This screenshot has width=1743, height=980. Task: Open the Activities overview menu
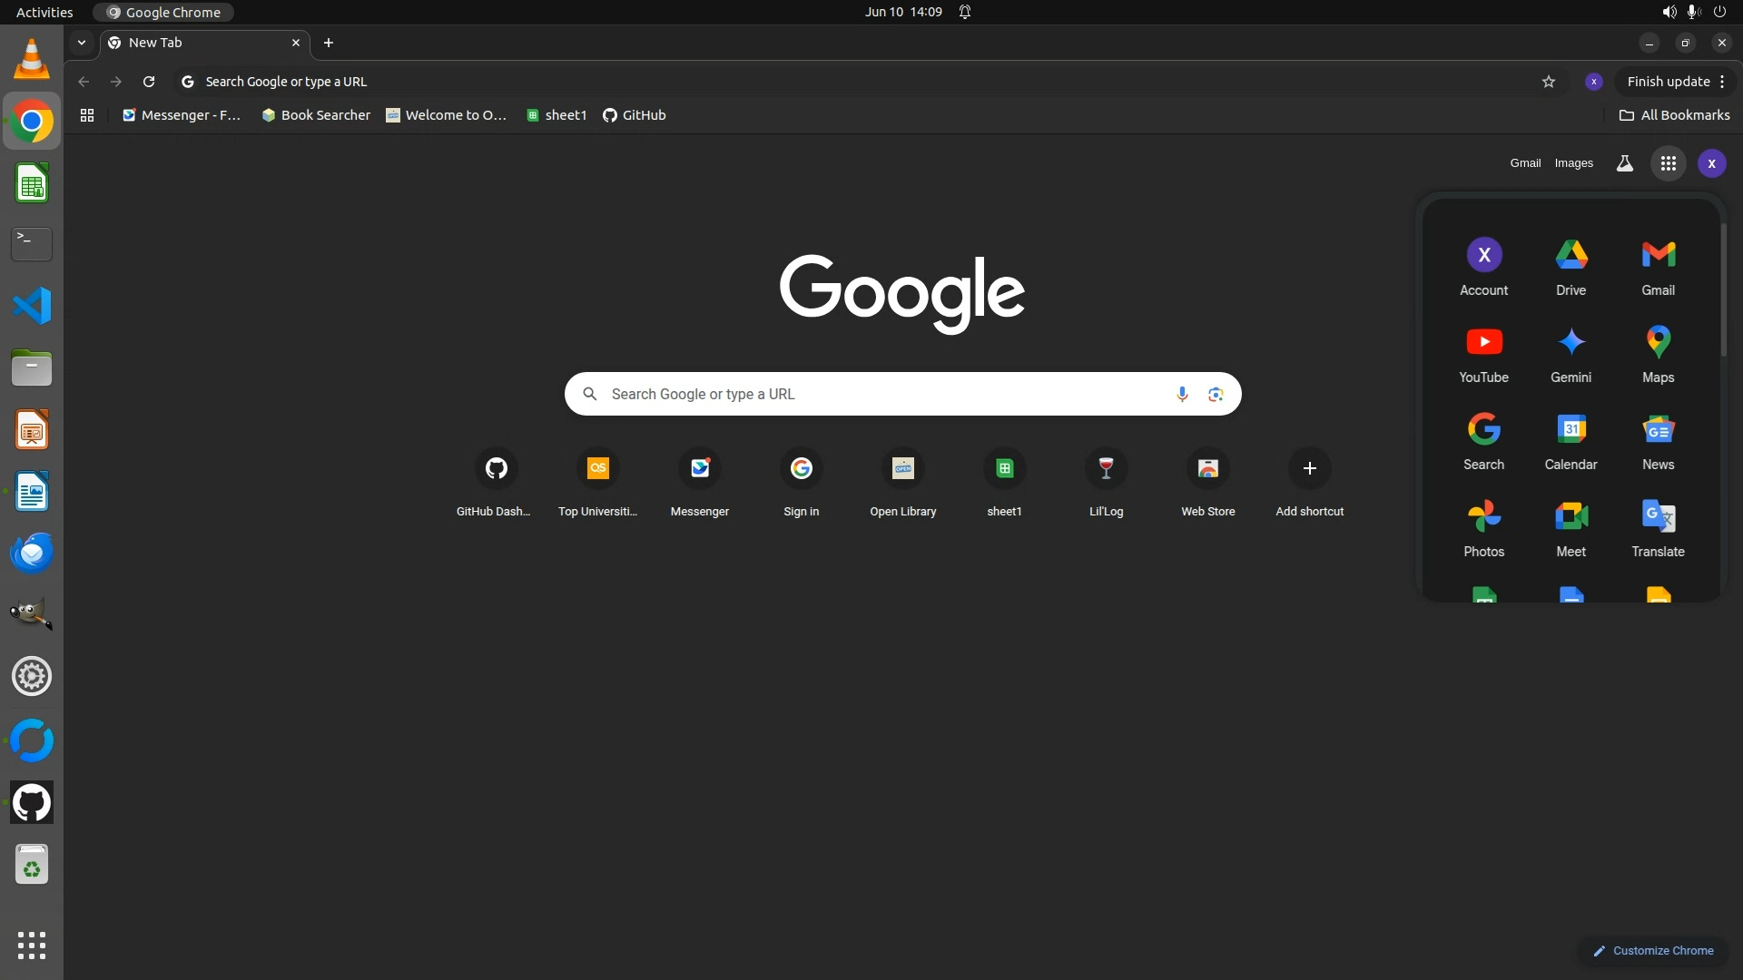click(44, 12)
